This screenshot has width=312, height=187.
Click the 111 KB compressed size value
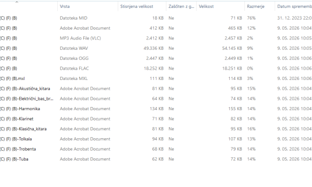pyautogui.click(x=157, y=78)
